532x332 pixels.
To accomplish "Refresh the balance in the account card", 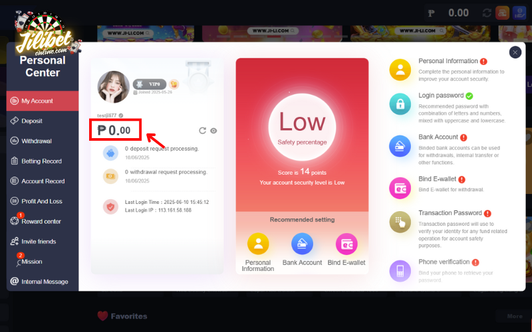I will 203,131.
